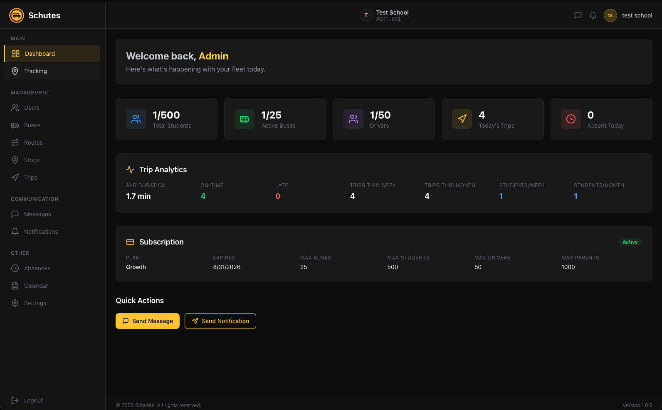The image size is (662, 410).
Task: Click the Trips arrow icon in sidebar
Action: point(15,178)
